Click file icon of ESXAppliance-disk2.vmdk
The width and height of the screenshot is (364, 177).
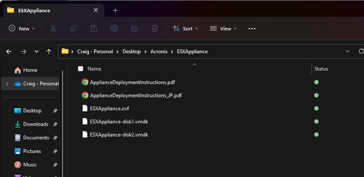85,135
